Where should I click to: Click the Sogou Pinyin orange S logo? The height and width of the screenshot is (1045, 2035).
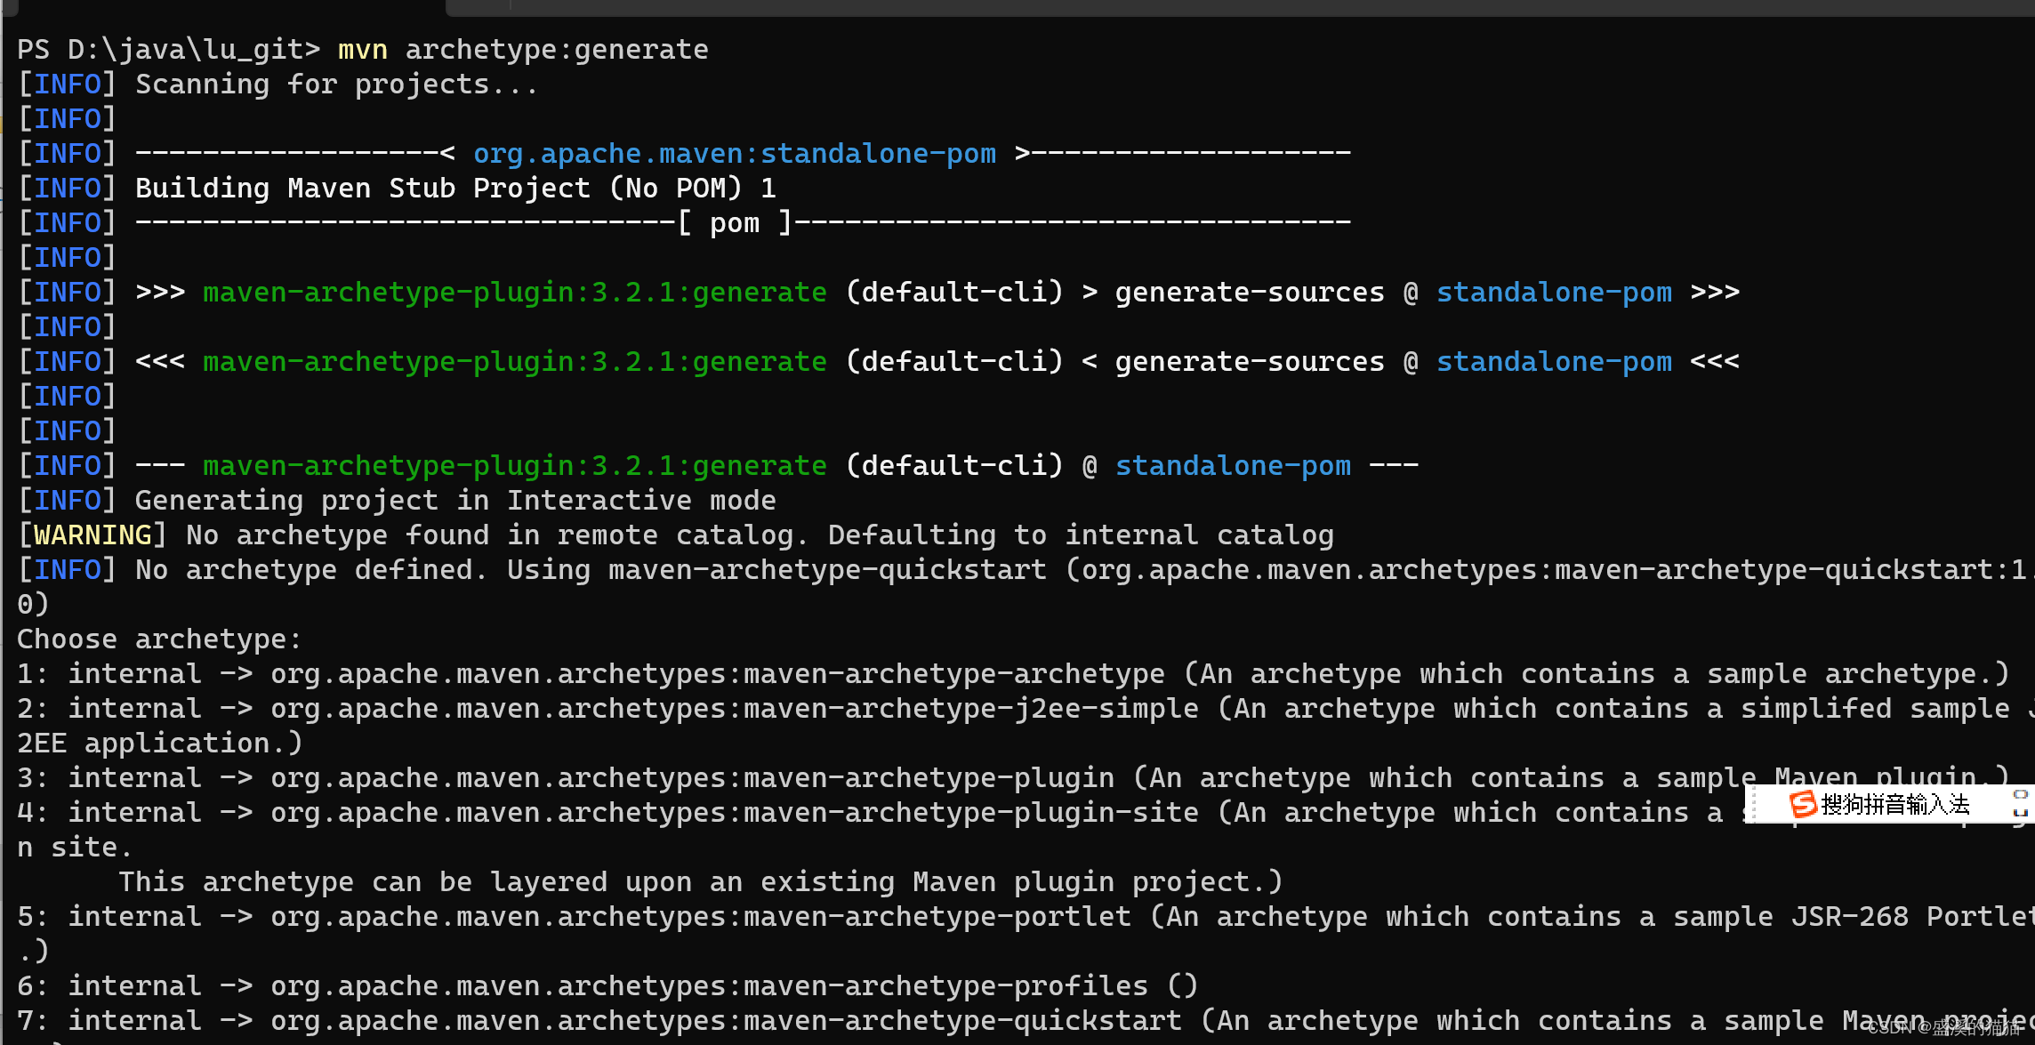click(x=1803, y=804)
